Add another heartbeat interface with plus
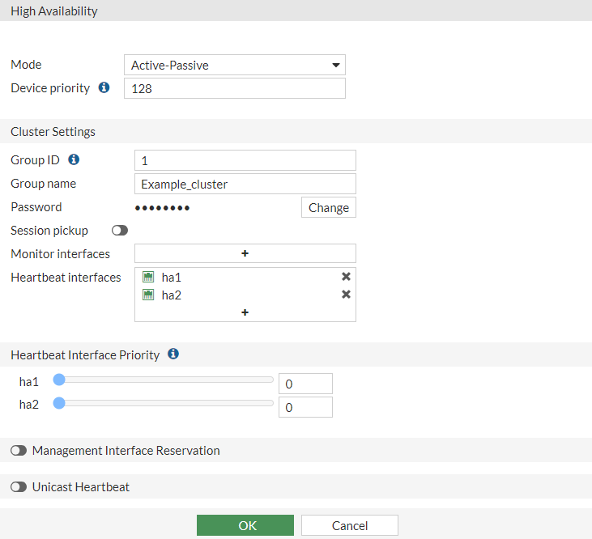 tap(245, 312)
